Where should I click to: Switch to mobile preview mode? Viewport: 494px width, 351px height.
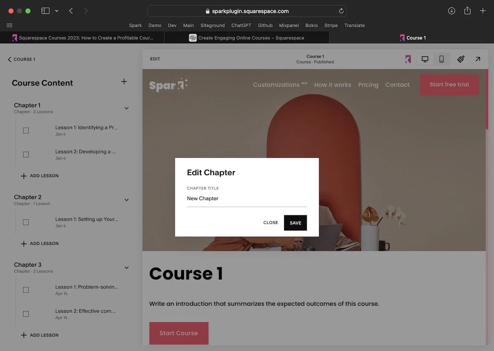coord(441,59)
